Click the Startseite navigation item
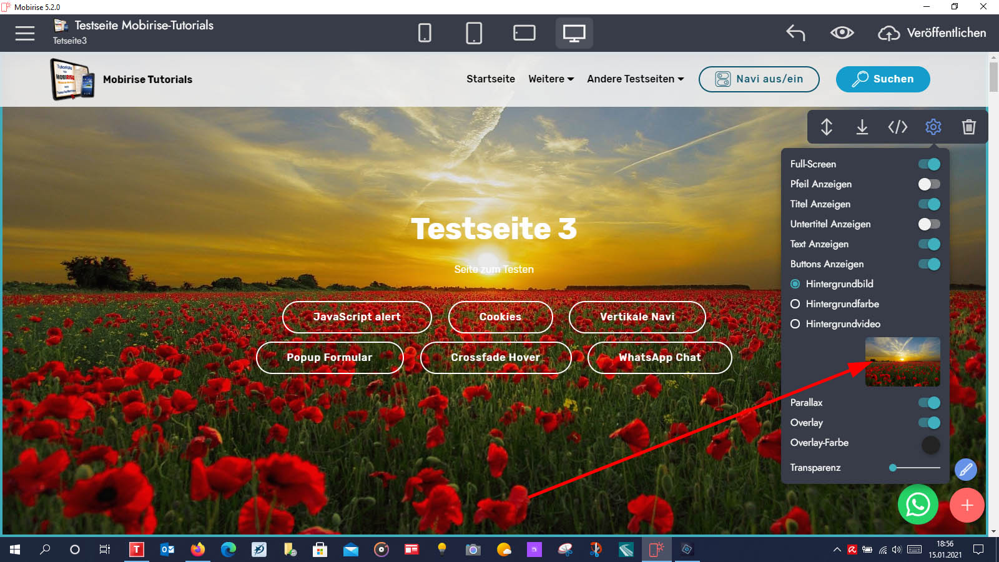 pos(490,79)
